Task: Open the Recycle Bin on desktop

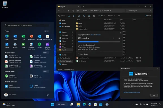Action: [x=5, y=5]
